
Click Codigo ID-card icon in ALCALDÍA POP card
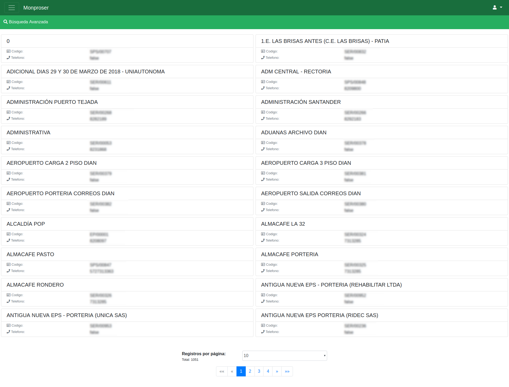click(8, 234)
